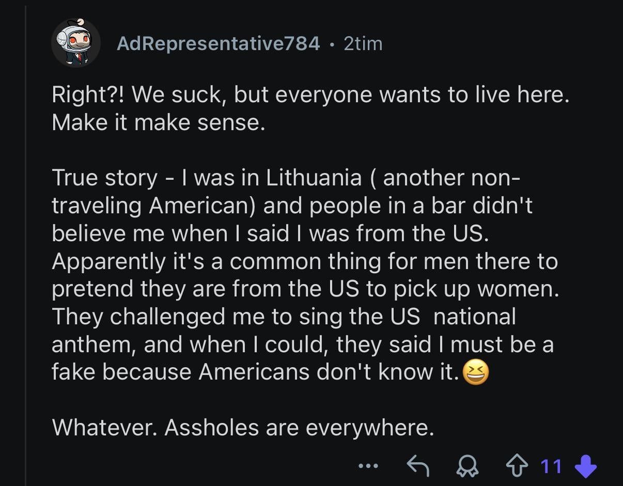Screen dimensions: 623x486
Task: Tap the vote score showing 11
Action: (x=551, y=466)
